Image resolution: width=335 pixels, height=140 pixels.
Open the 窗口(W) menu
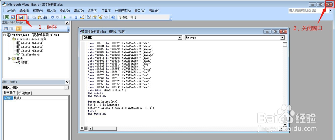(x=140, y=11)
